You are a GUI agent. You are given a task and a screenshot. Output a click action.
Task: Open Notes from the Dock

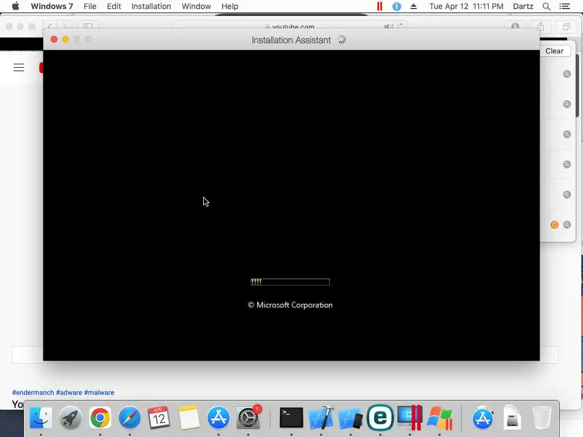point(189,418)
